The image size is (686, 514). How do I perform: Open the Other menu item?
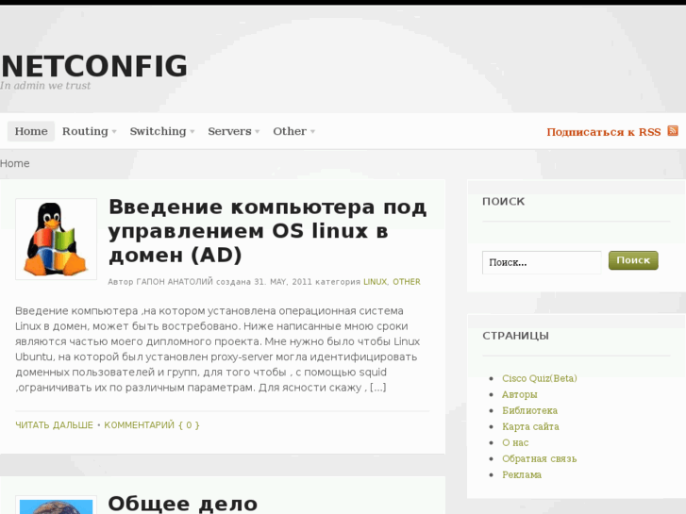pos(290,131)
